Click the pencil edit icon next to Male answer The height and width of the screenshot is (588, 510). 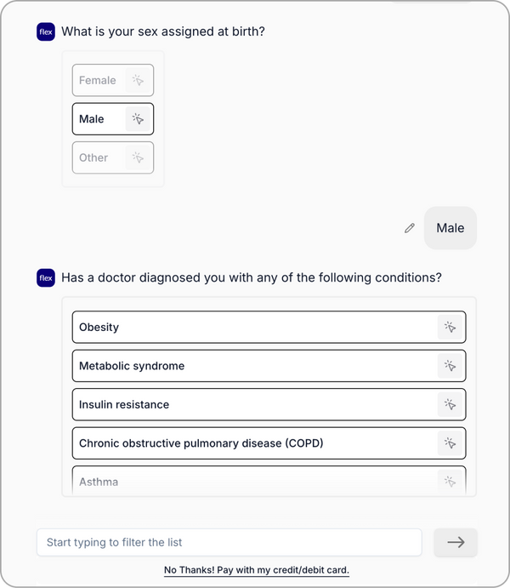tap(410, 228)
